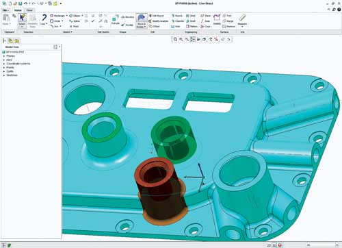Click the Pattern button

(192, 27)
